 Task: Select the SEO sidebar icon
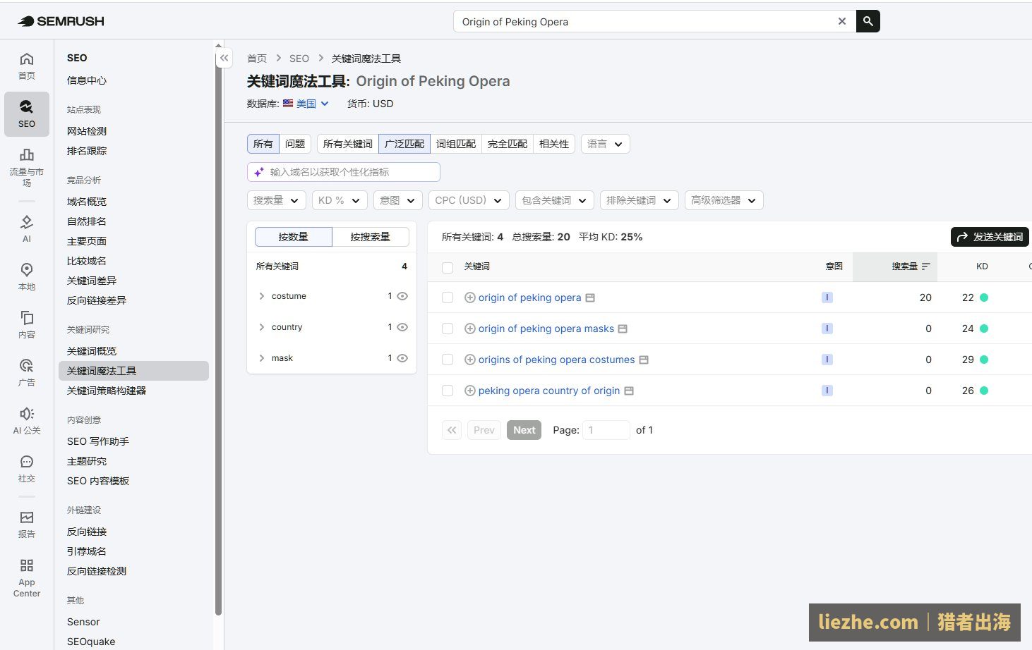[27, 114]
